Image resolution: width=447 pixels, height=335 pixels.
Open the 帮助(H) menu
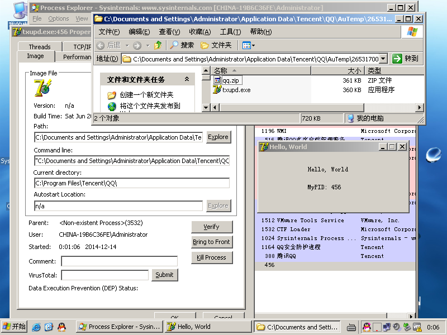point(261,32)
